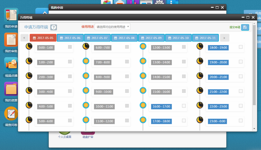Click the 13:00--14:00 time label
Image resolution: width=261 pixels, height=150 pixels.
161,62
